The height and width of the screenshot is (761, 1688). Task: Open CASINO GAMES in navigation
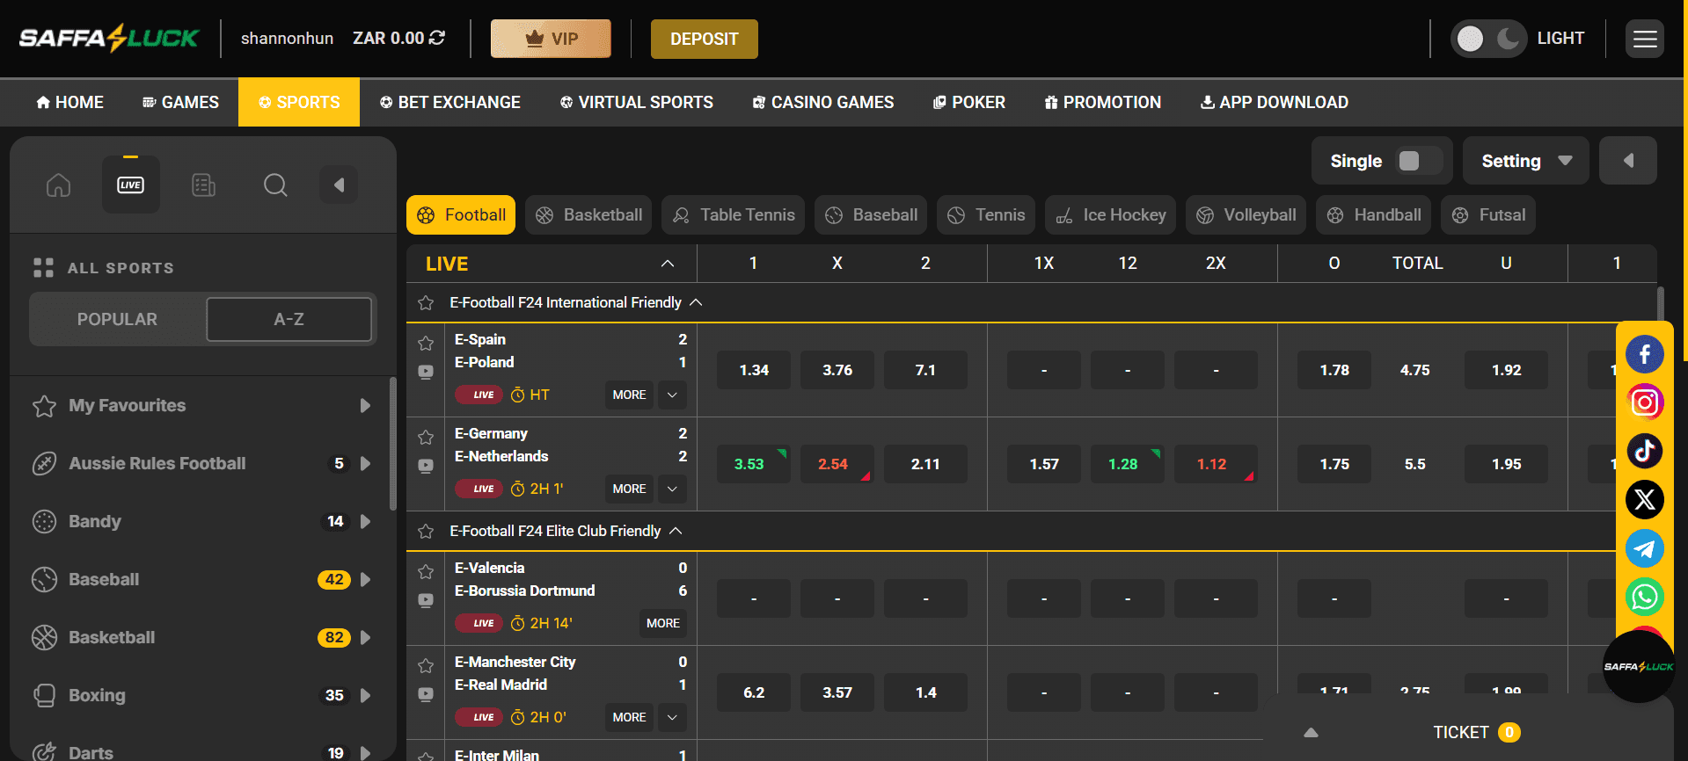tap(823, 102)
